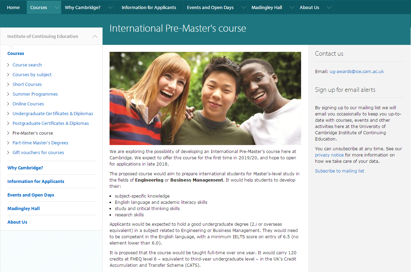Image resolution: width=411 pixels, height=272 pixels.
Task: Open the privacy notice link
Action: (x=329, y=155)
